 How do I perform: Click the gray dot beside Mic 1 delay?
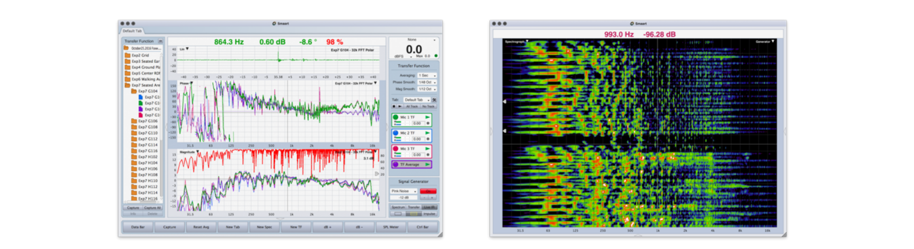[428, 123]
